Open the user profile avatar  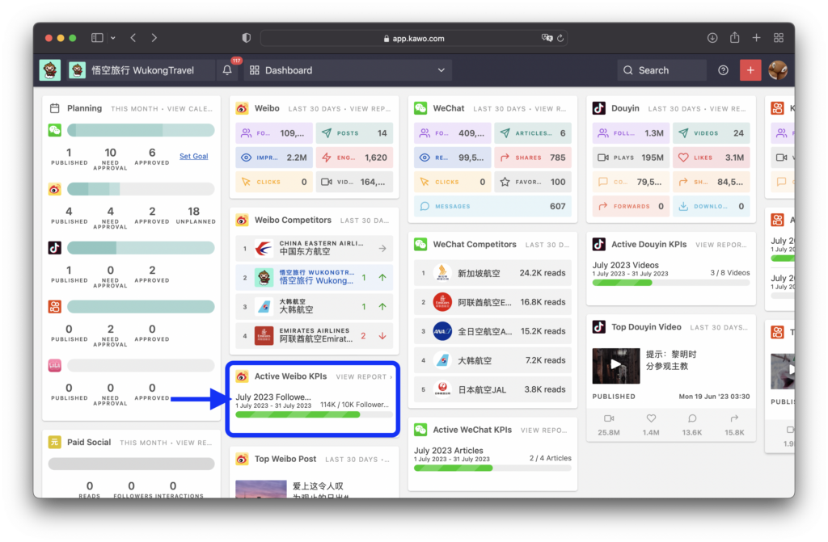777,70
